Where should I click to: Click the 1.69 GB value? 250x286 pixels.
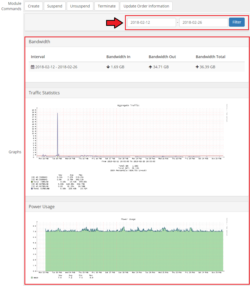(118, 67)
